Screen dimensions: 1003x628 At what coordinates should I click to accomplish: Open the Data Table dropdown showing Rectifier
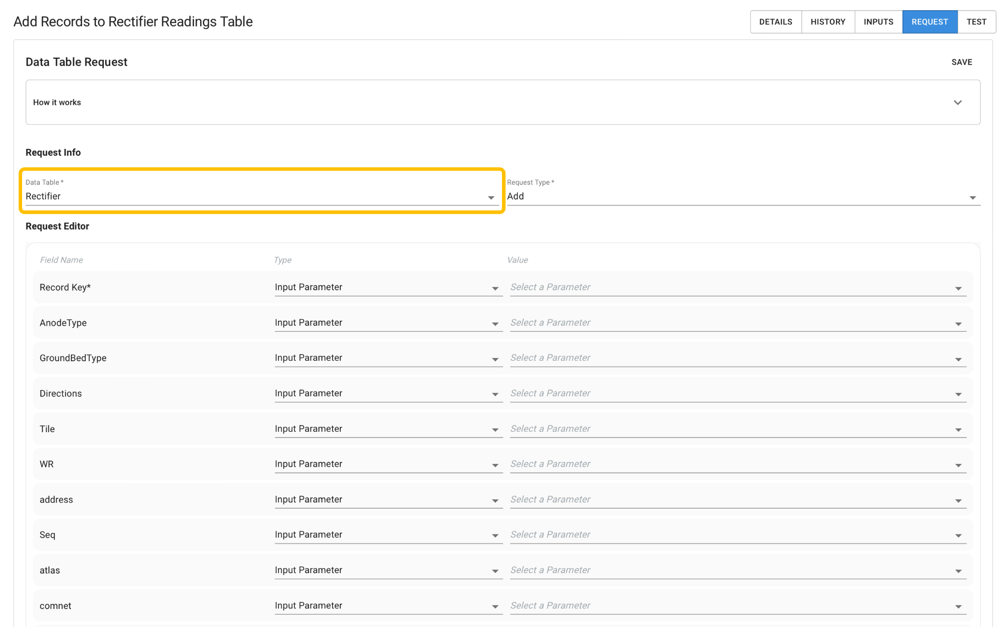click(x=262, y=196)
